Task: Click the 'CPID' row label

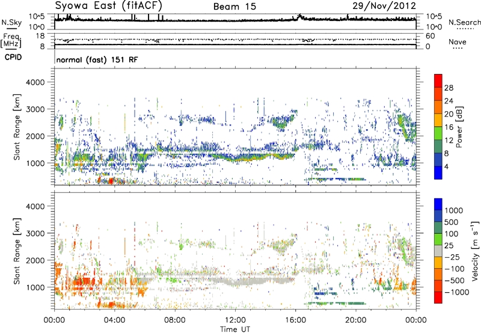Action: point(13,57)
